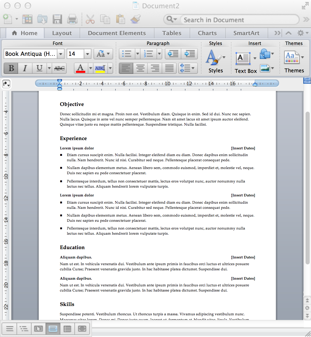The width and height of the screenshot is (311, 337).
Task: Open the Charts tab
Action: pyautogui.click(x=207, y=33)
